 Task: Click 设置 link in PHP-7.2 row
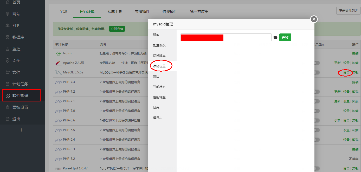pyautogui.click(x=346, y=92)
